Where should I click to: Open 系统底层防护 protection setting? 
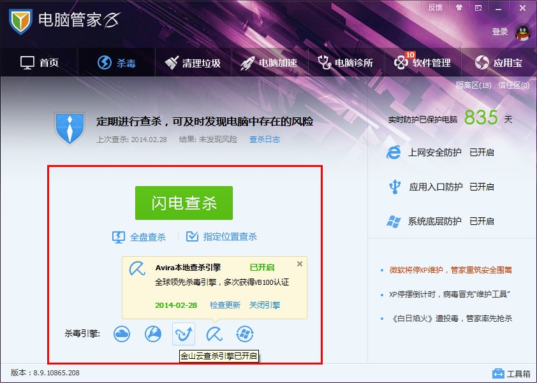434,221
